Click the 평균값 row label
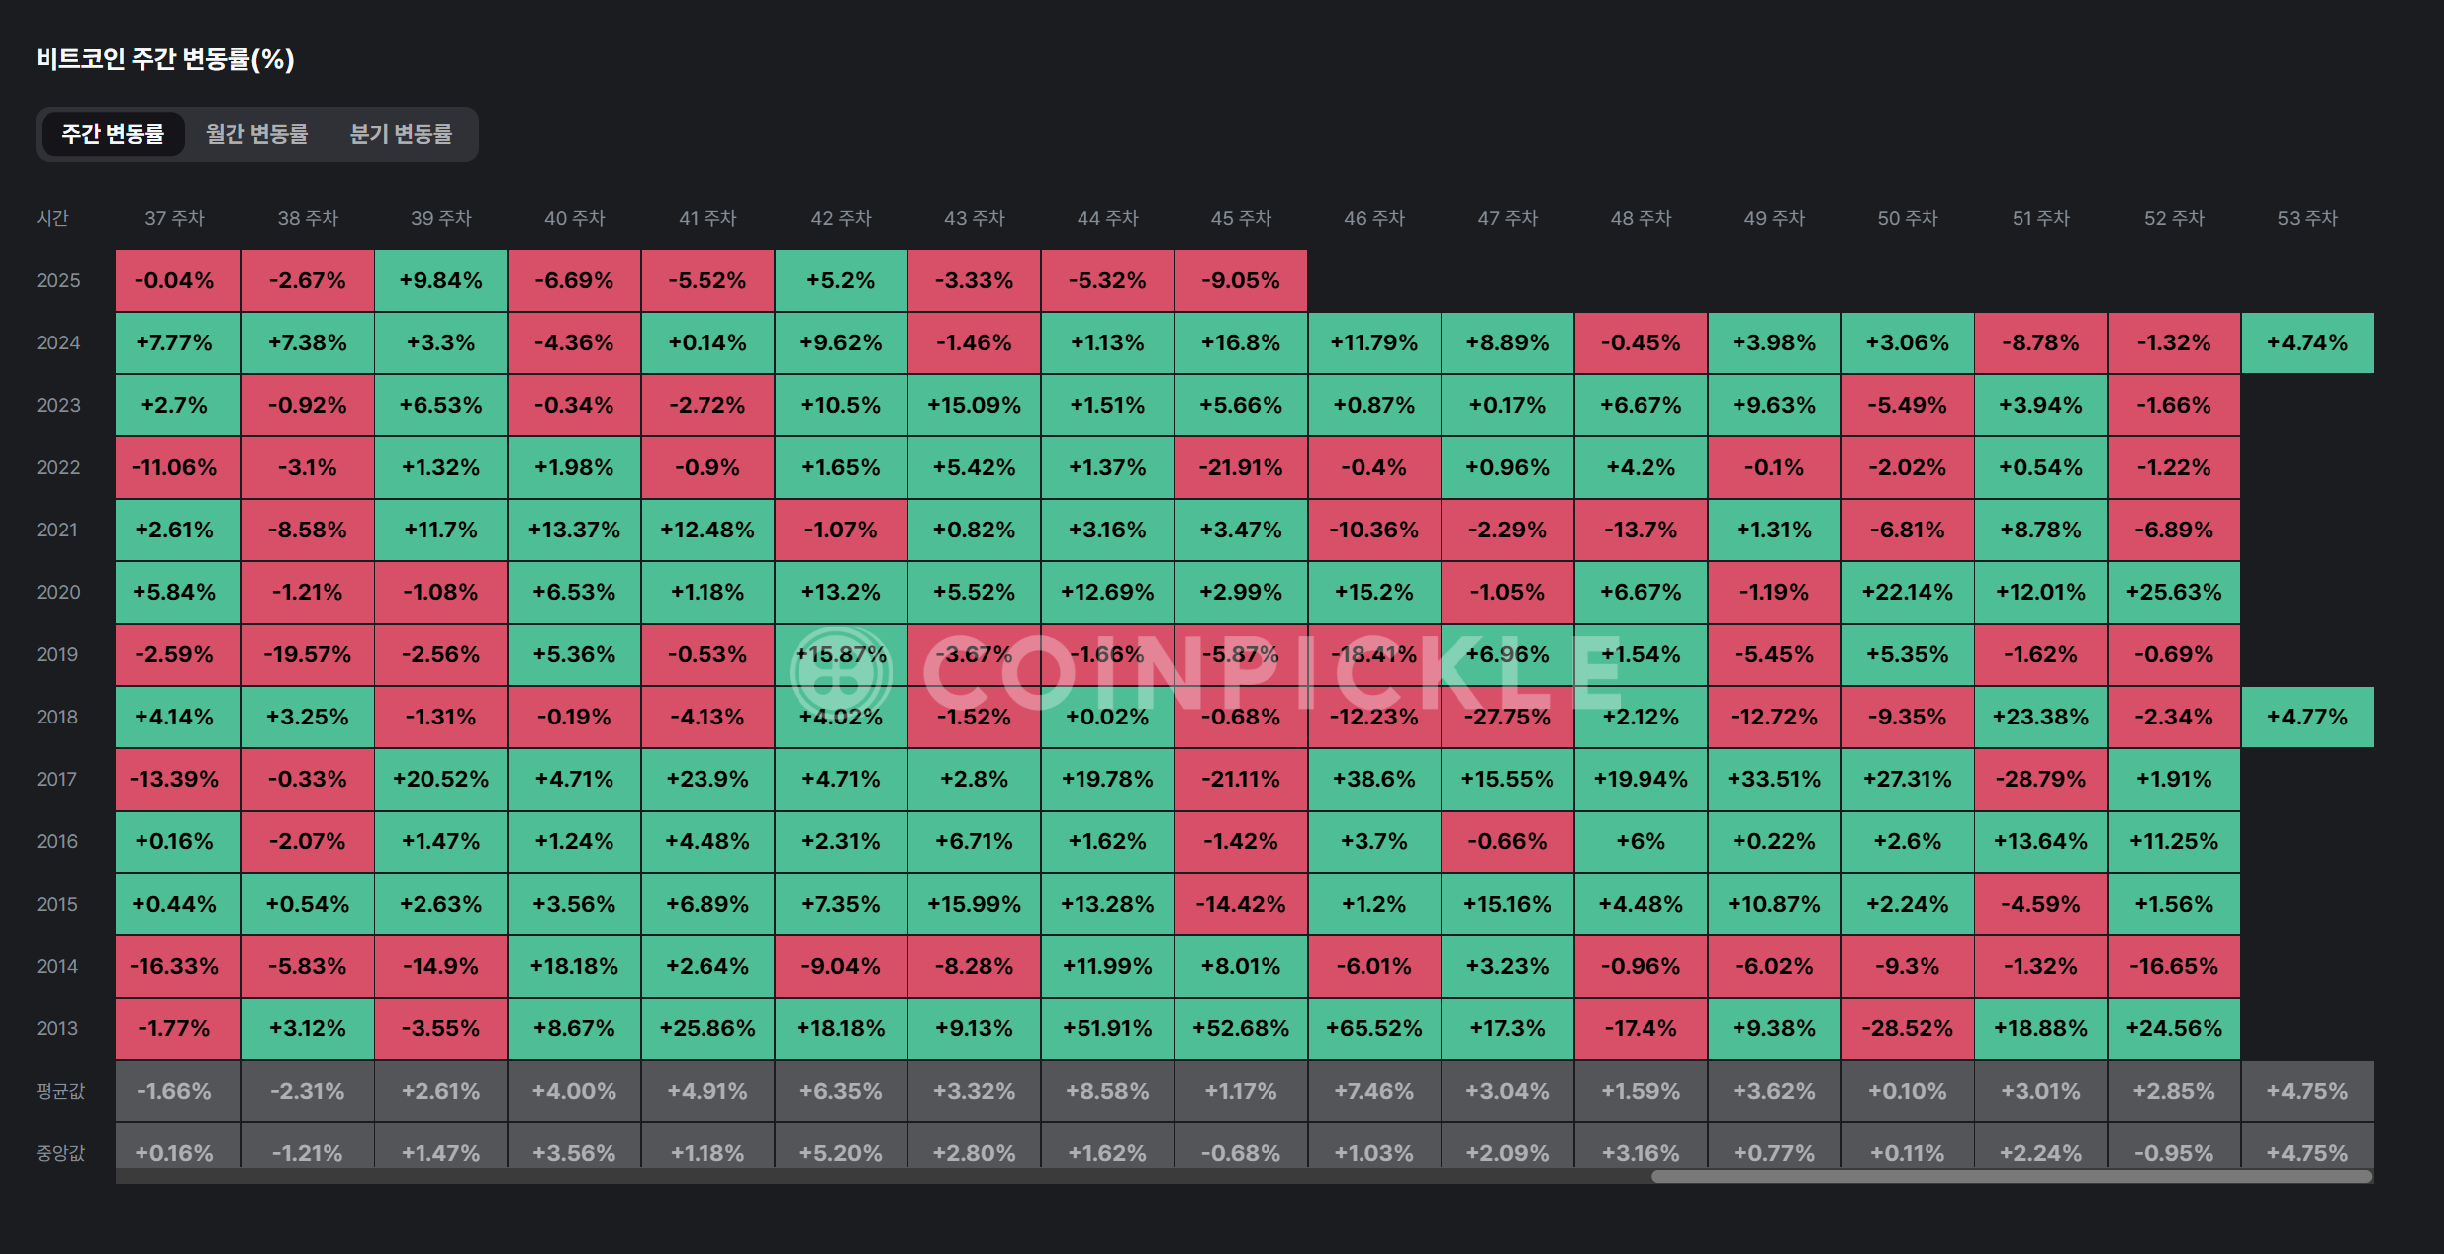The image size is (2444, 1254). (60, 1091)
